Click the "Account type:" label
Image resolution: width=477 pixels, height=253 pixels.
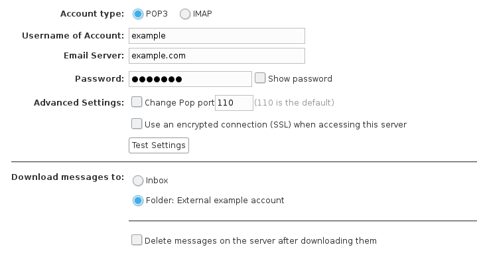click(92, 14)
